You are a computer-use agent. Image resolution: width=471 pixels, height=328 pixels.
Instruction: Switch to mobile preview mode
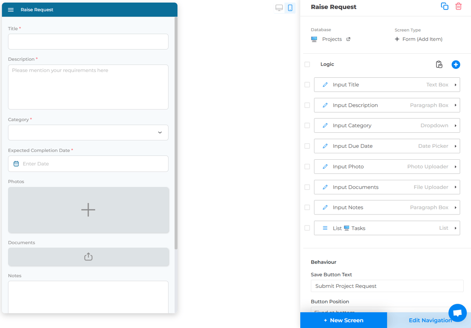coord(290,8)
